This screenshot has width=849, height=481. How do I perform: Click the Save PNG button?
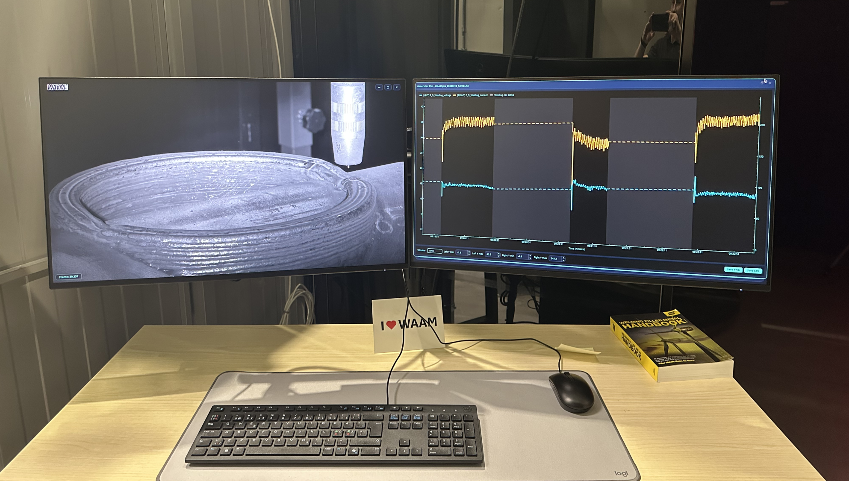point(733,270)
